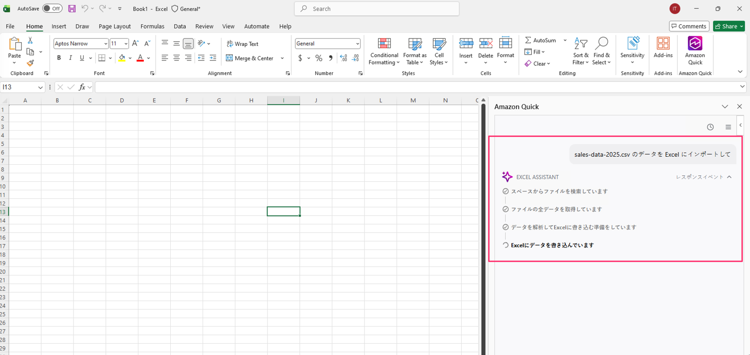Open the File menu
Image resolution: width=750 pixels, height=355 pixels.
click(10, 26)
